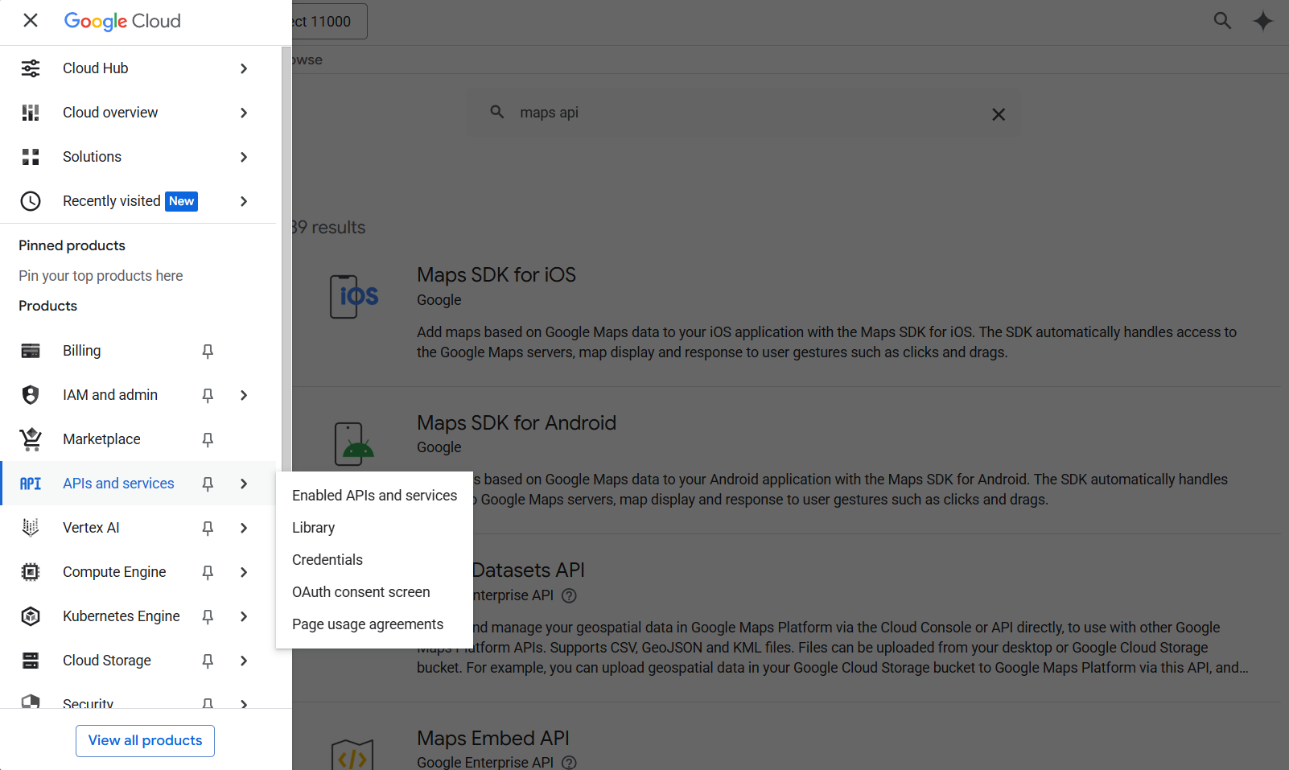Image resolution: width=1289 pixels, height=770 pixels.
Task: Click the Solutions grid icon
Action: click(x=31, y=157)
